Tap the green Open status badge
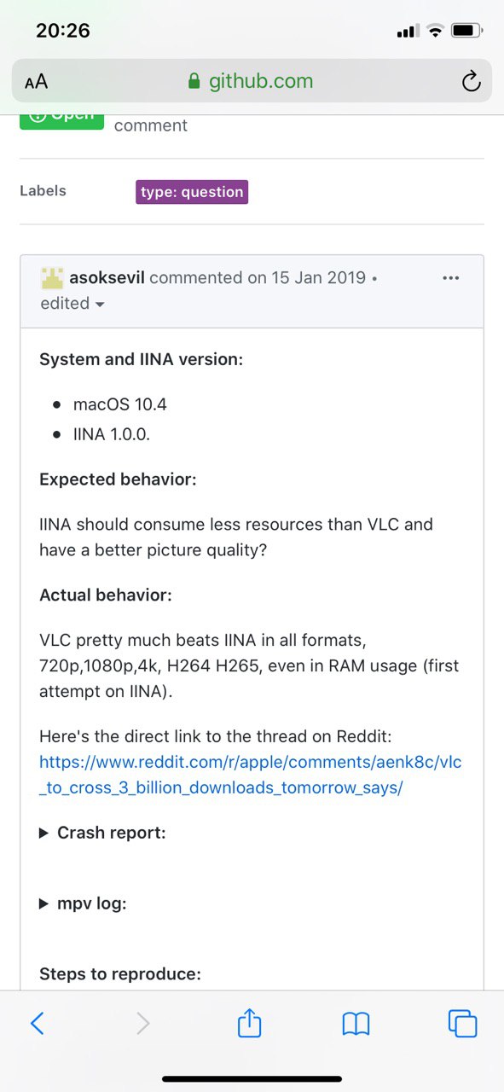Viewport: 504px width, 1092px height. pos(61,121)
